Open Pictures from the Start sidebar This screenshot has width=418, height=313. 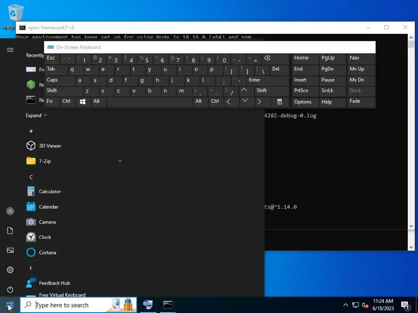[x=10, y=250]
